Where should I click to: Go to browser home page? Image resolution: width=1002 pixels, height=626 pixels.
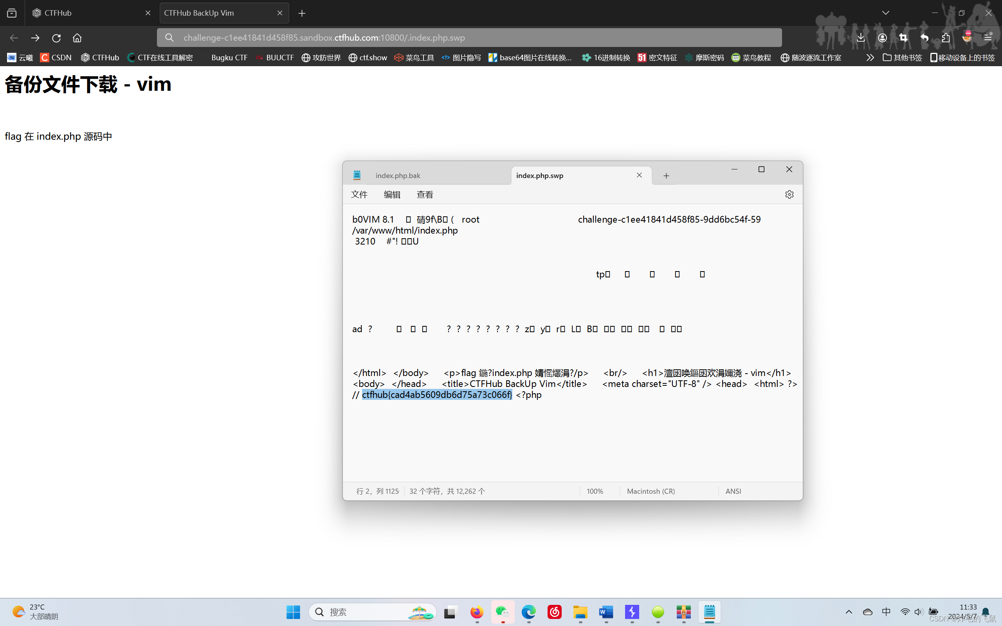click(x=77, y=38)
